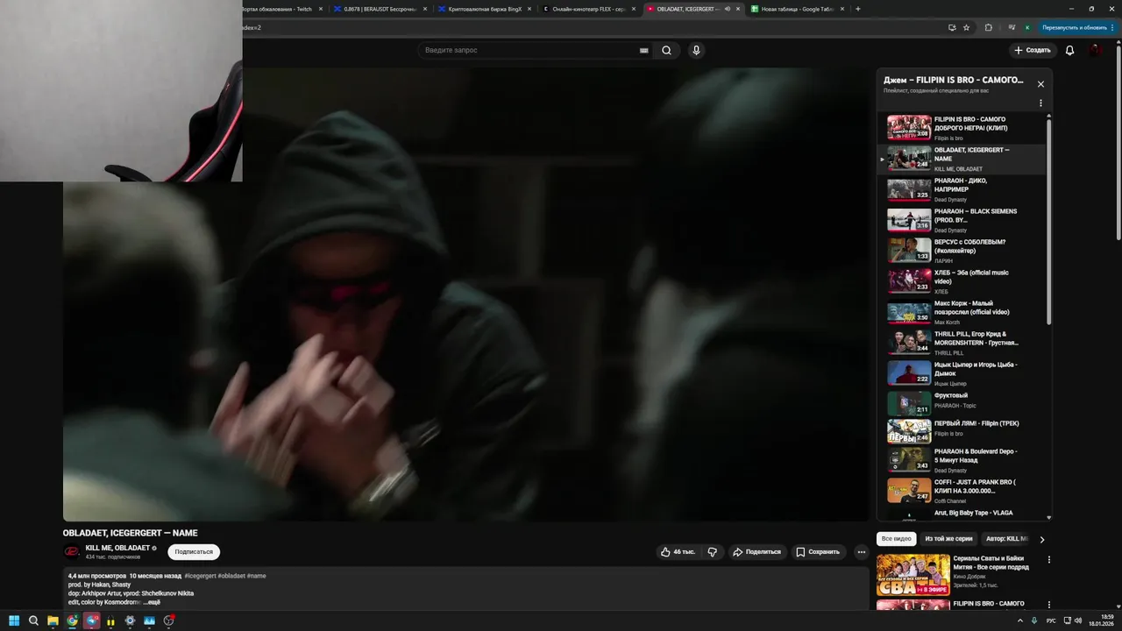
Task: Mute audio icon on OBLADAET tab
Action: 727,9
